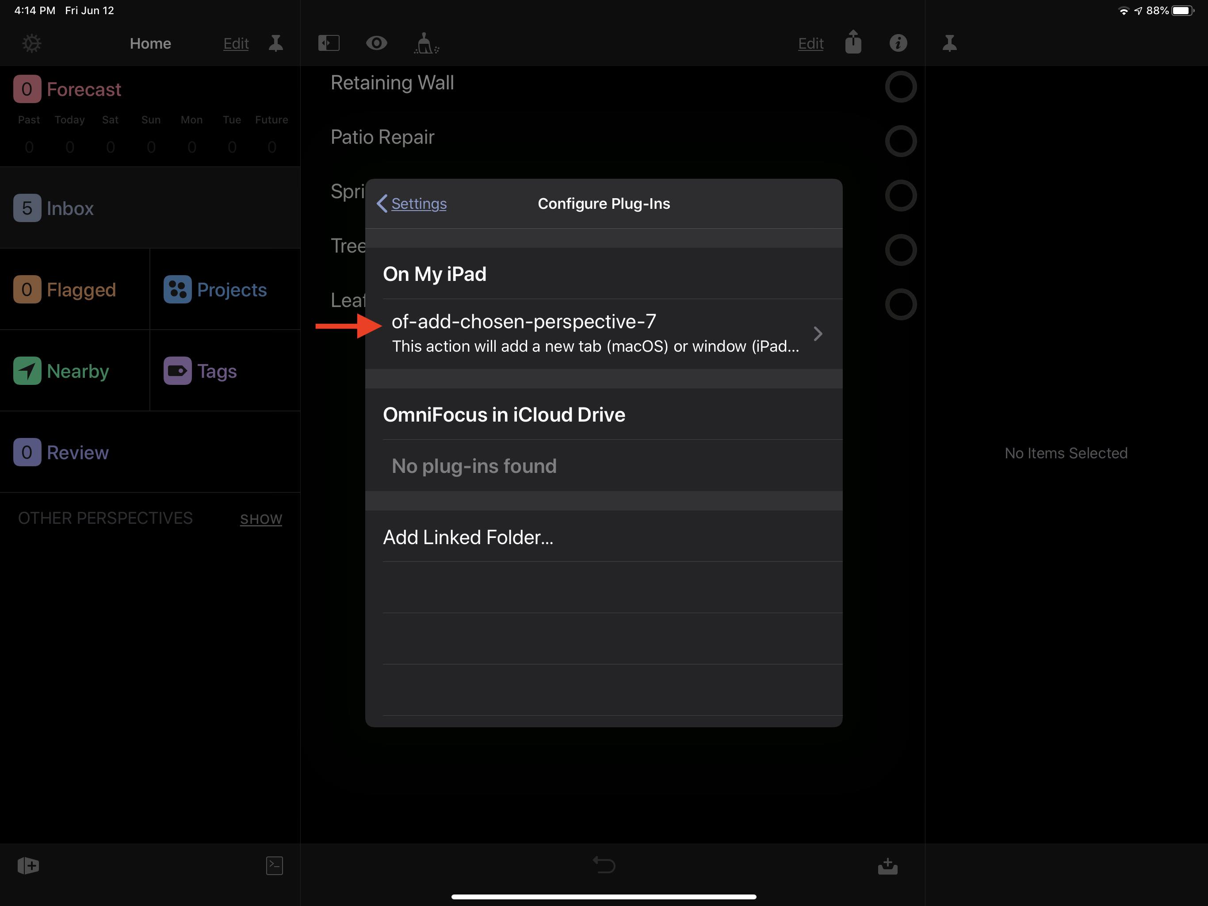Tap the share icon in toolbar
The image size is (1208, 906).
[852, 42]
